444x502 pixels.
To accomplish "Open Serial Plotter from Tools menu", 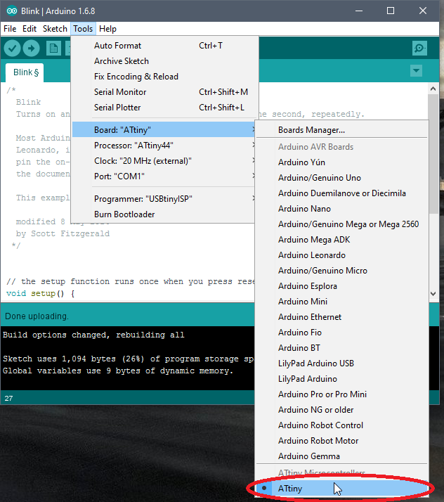I will (164, 108).
